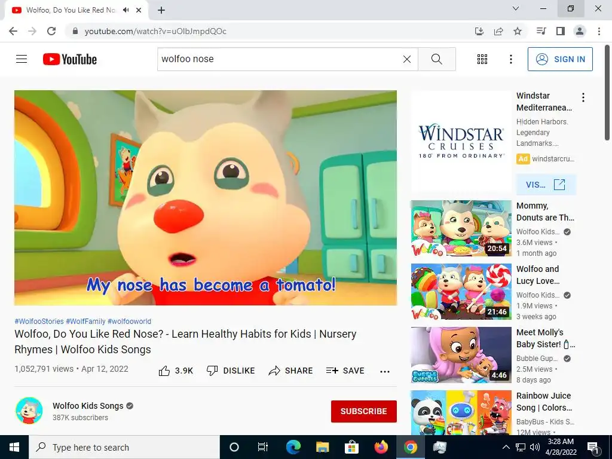612x459 pixels.
Task: Open more actions ellipsis below video
Action: pyautogui.click(x=385, y=371)
